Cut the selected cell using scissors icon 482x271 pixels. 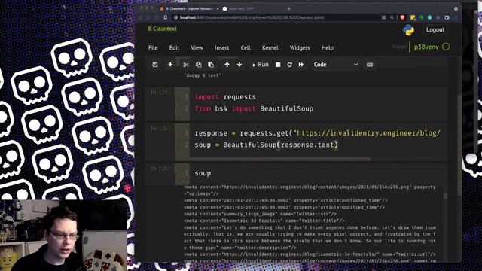pos(186,65)
